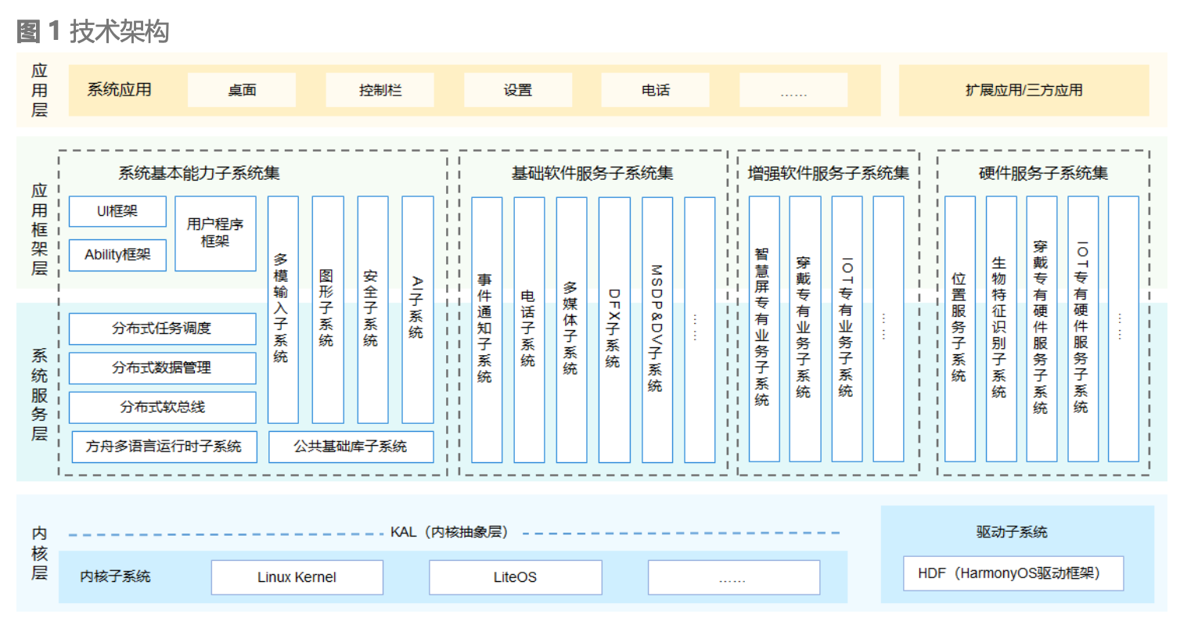
Task: Select the 扩展应用/三方应用 block
Action: 1024,90
